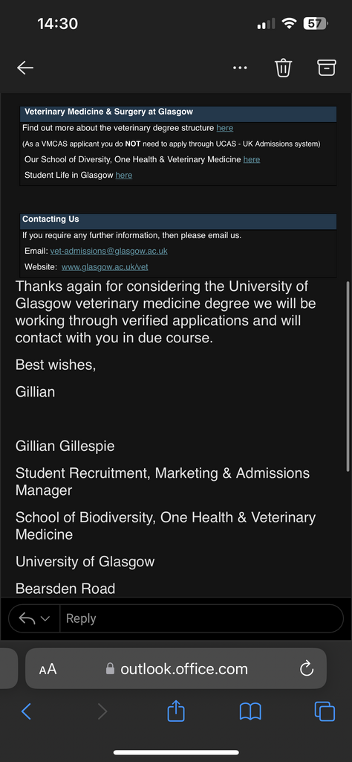
Task: Tap the Safari reload page icon
Action: click(307, 669)
